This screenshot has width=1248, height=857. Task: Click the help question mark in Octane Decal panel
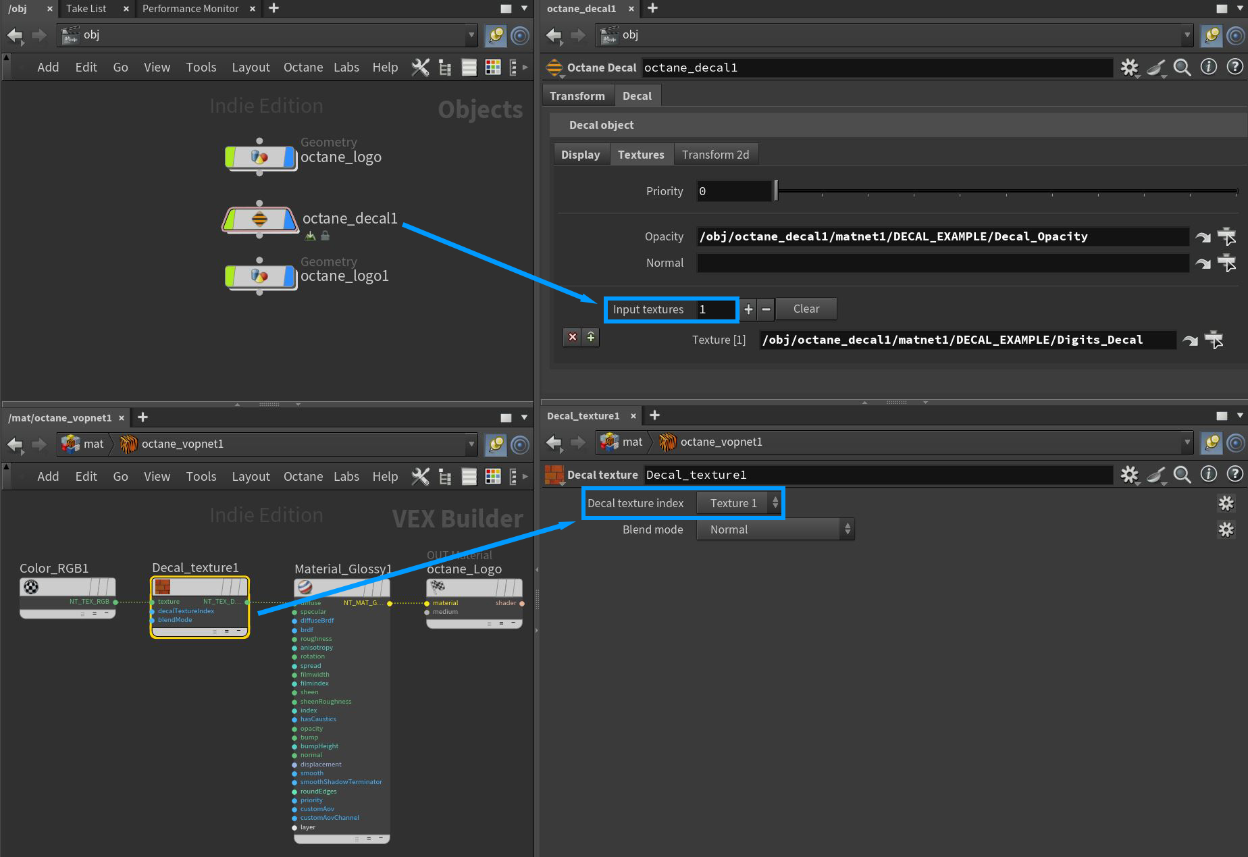tap(1234, 68)
